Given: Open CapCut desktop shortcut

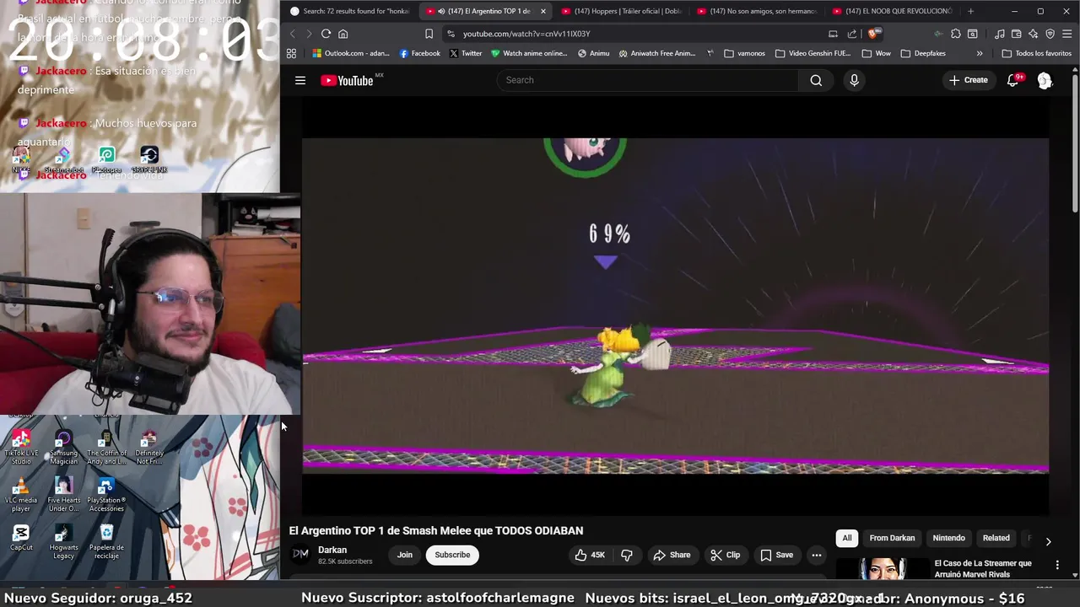Looking at the screenshot, I should (x=21, y=537).
